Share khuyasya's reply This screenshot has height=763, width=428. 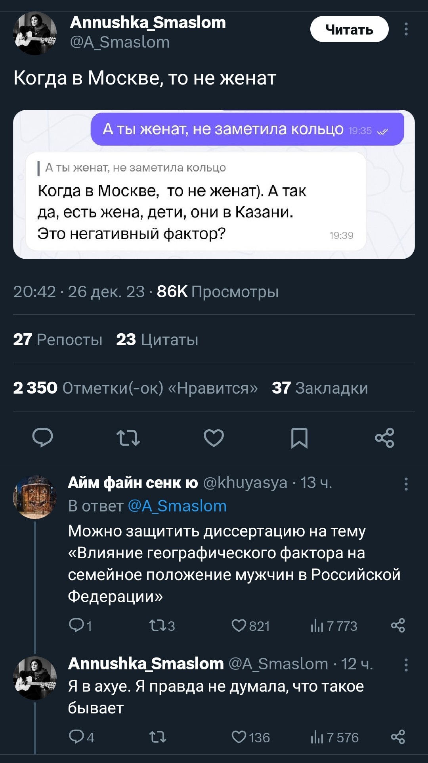point(398,626)
